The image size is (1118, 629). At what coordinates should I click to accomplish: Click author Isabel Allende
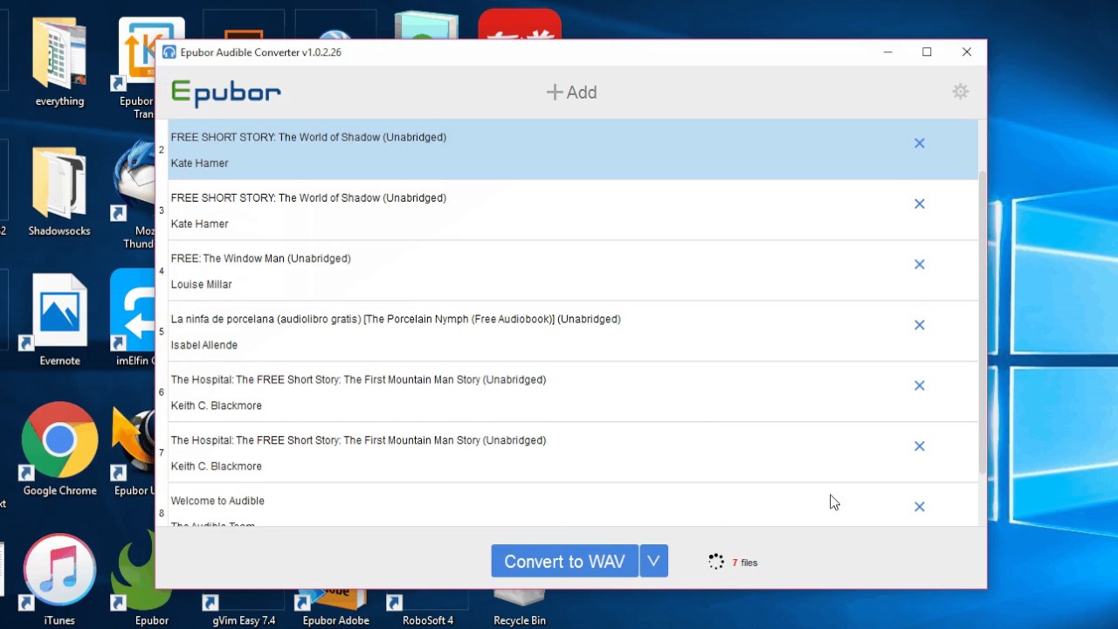pos(204,345)
